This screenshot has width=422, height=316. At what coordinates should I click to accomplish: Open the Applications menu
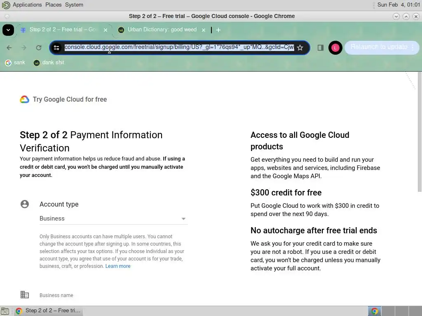tap(27, 5)
